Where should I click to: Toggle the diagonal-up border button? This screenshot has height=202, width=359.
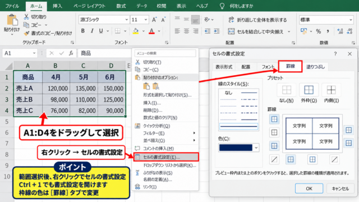(274, 159)
